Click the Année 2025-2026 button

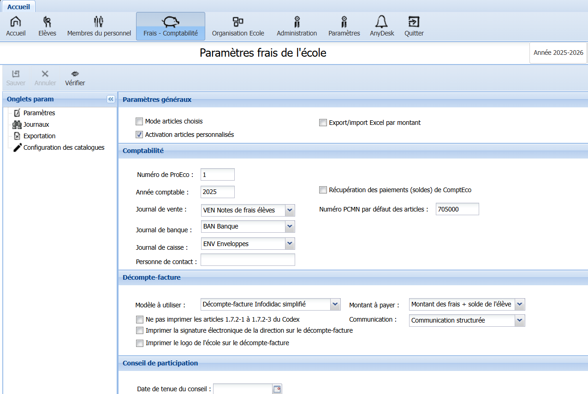(558, 53)
